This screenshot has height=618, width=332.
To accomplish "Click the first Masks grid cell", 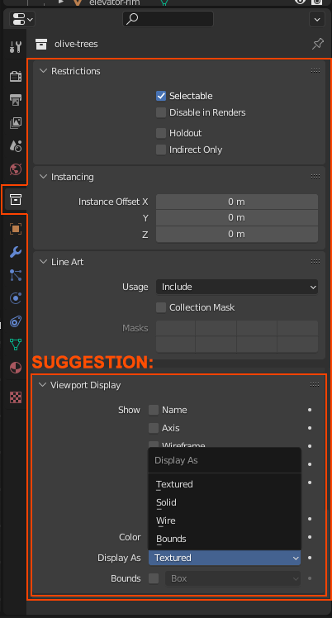I will 176,328.
